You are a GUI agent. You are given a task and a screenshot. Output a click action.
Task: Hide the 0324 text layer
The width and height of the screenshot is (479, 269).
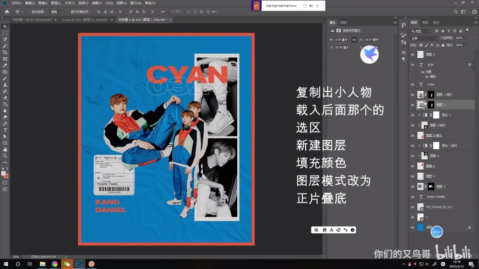click(412, 65)
